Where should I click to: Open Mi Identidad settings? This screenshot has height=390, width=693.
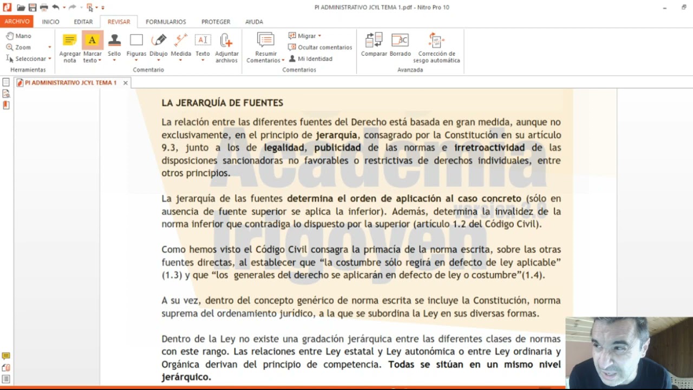(x=310, y=58)
